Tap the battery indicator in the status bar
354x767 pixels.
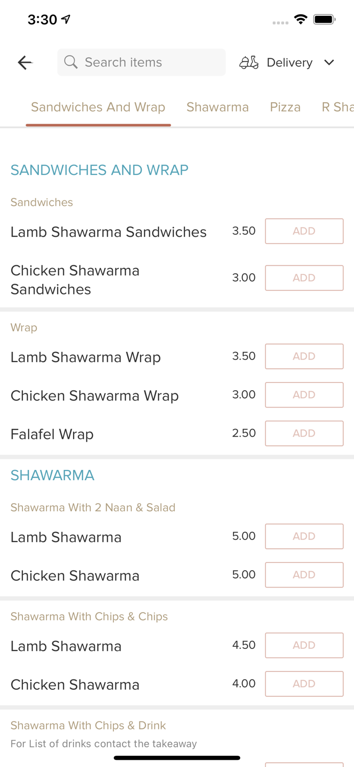pos(324,18)
